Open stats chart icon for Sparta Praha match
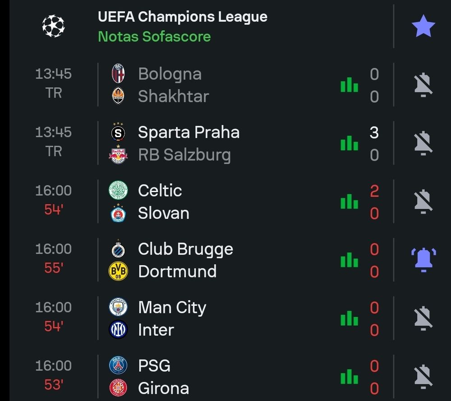Screen dimensions: 451x401 point(349,143)
